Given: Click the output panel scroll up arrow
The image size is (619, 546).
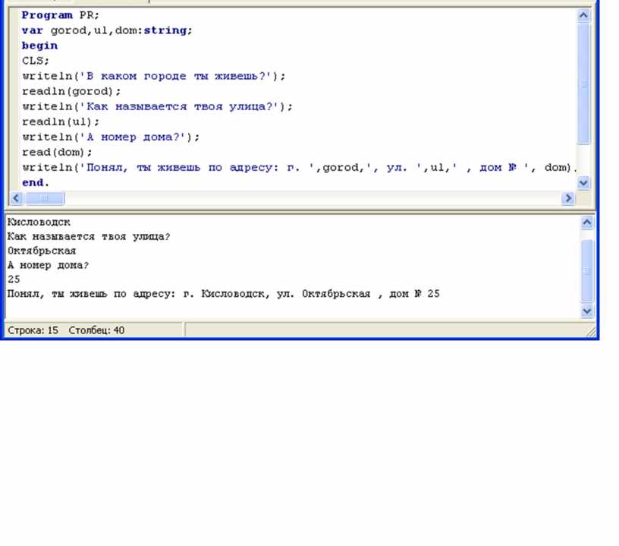Looking at the screenshot, I should click(x=587, y=223).
